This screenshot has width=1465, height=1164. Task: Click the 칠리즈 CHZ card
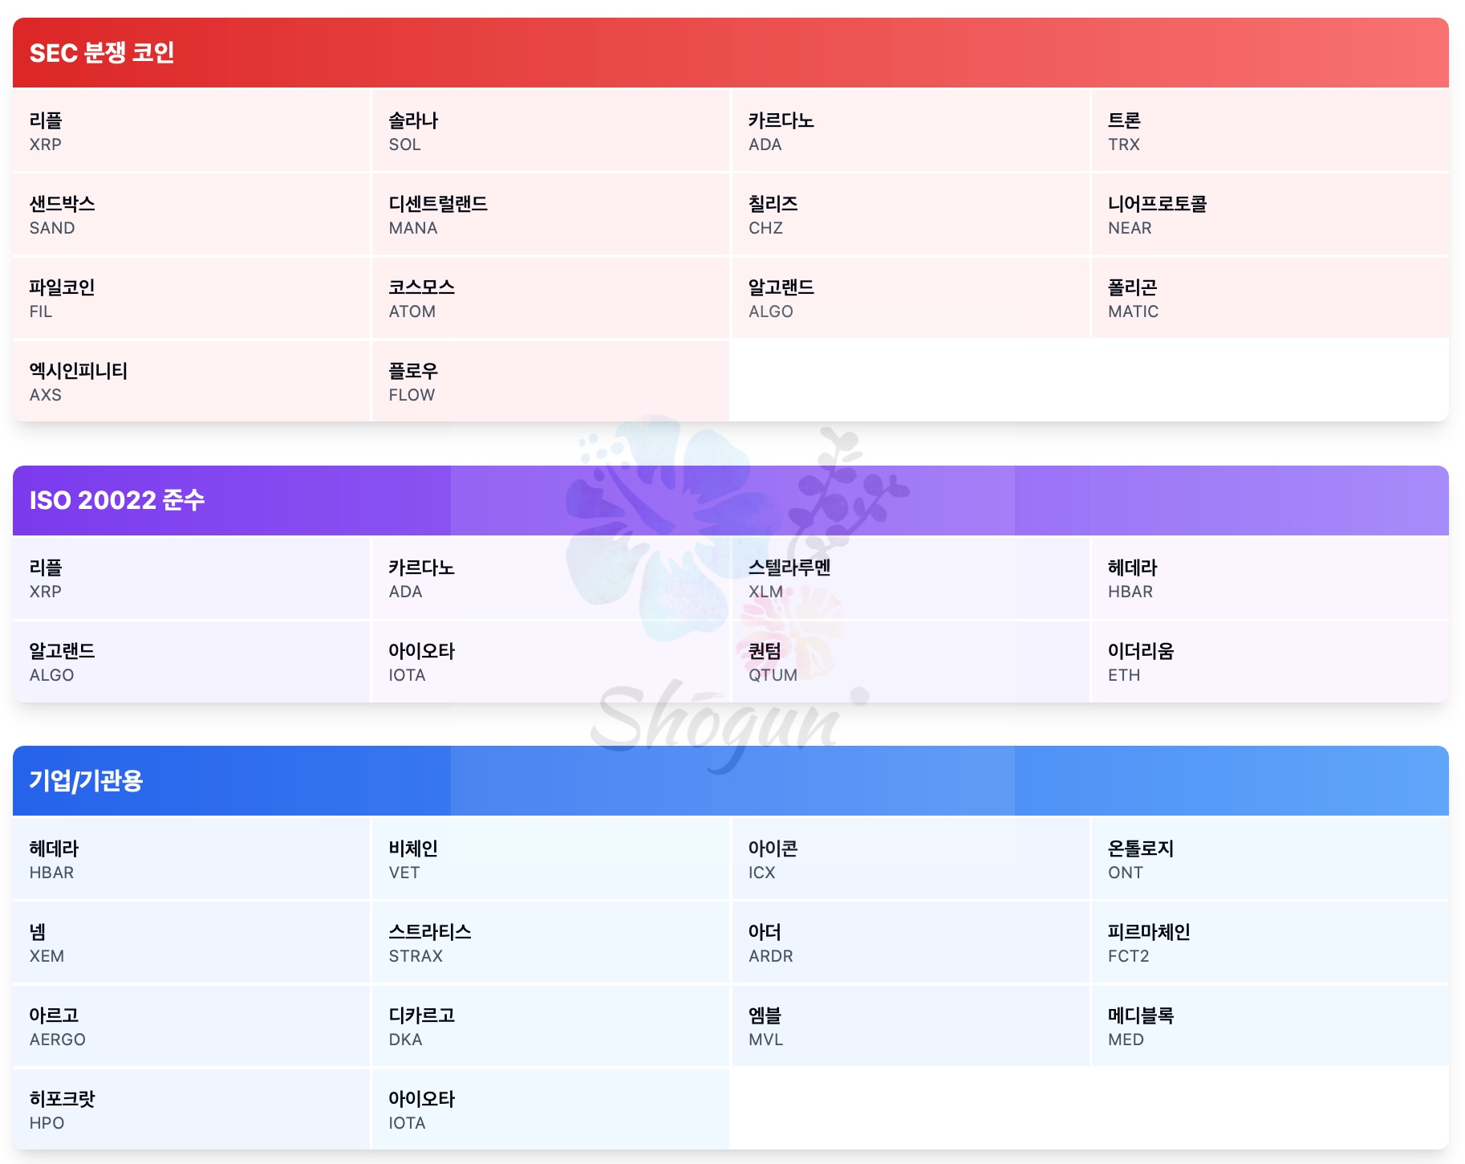(x=911, y=214)
